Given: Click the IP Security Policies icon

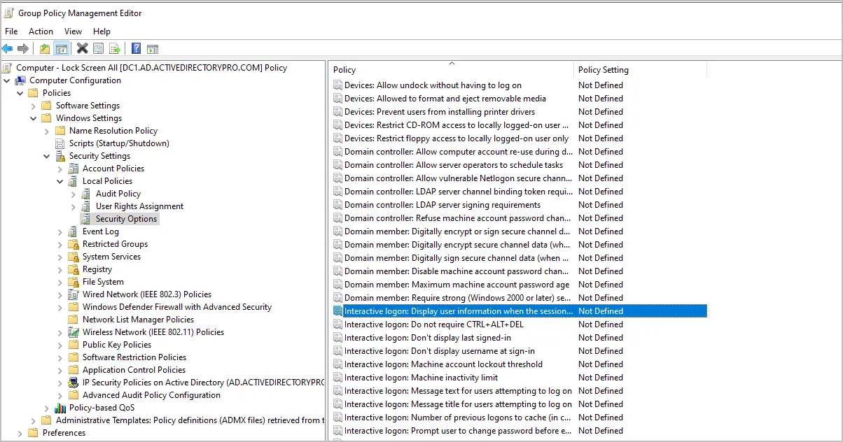Looking at the screenshot, I should coord(74,383).
